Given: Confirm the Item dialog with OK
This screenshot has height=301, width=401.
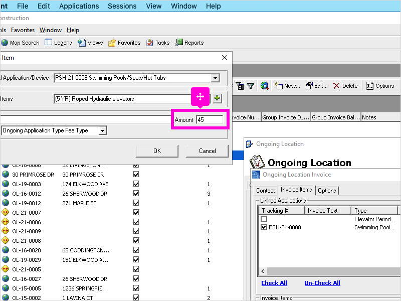Looking at the screenshot, I should [x=157, y=151].
